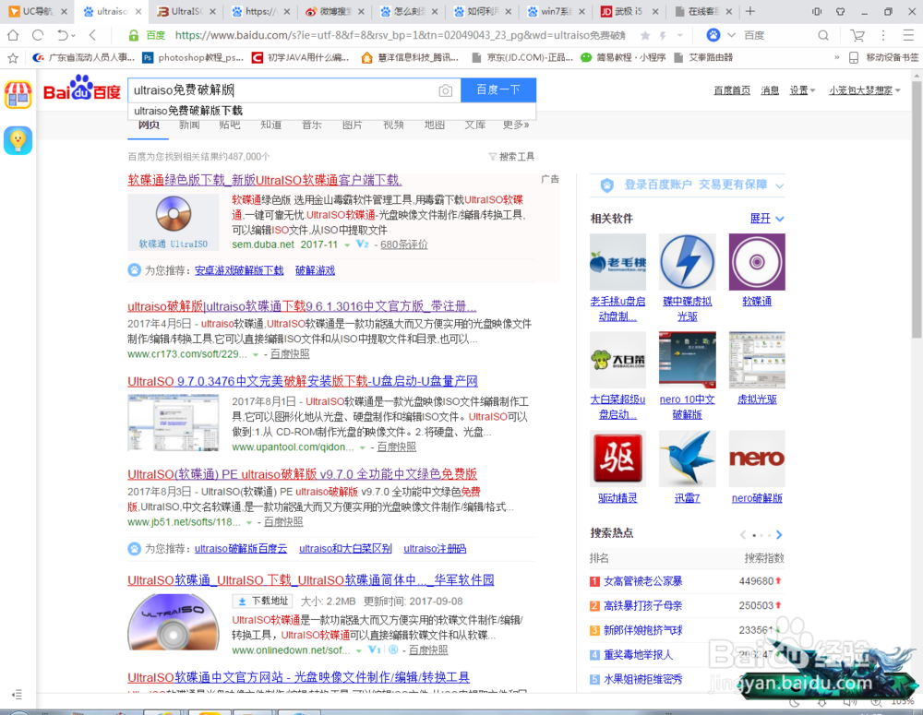Switch to the 图片 search tab

click(x=352, y=125)
